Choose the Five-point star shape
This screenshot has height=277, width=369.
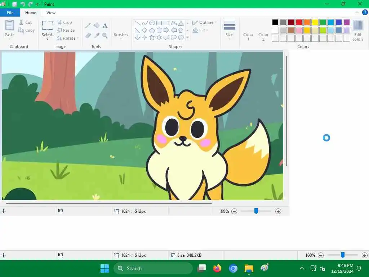152,38
